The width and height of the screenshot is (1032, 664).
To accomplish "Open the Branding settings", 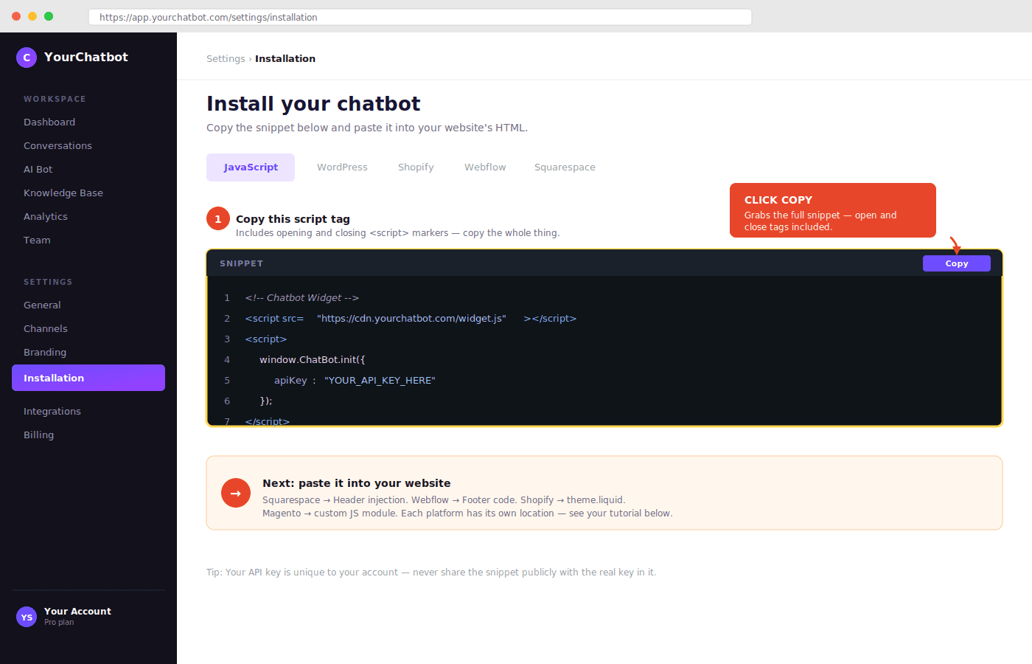I will pyautogui.click(x=45, y=352).
